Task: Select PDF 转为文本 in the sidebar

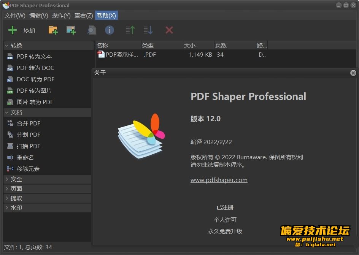Action: click(34, 57)
